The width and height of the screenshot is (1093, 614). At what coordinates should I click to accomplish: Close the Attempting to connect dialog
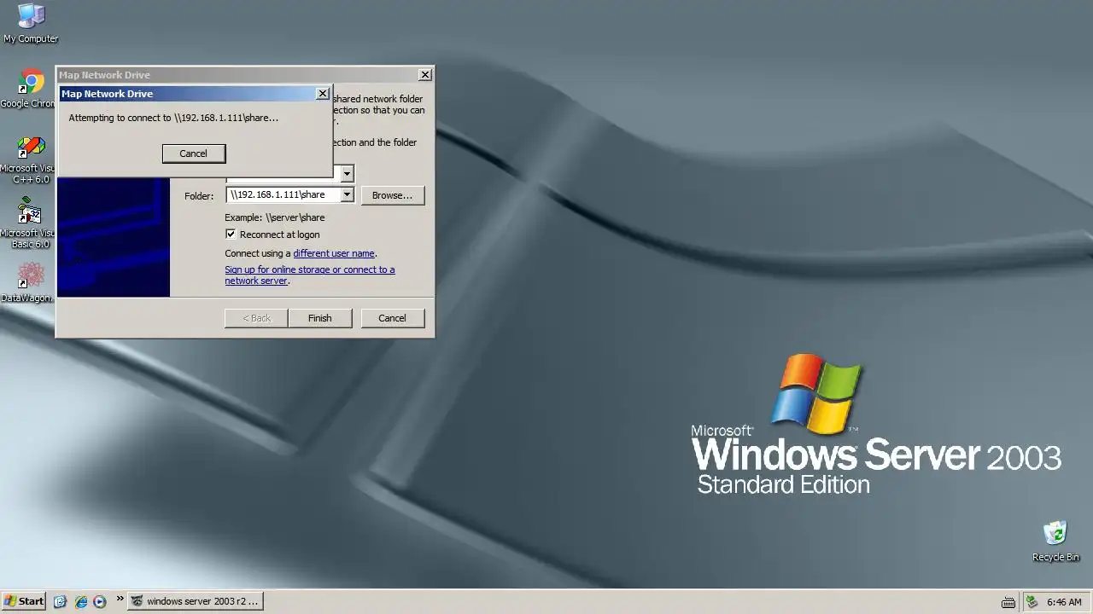322,94
